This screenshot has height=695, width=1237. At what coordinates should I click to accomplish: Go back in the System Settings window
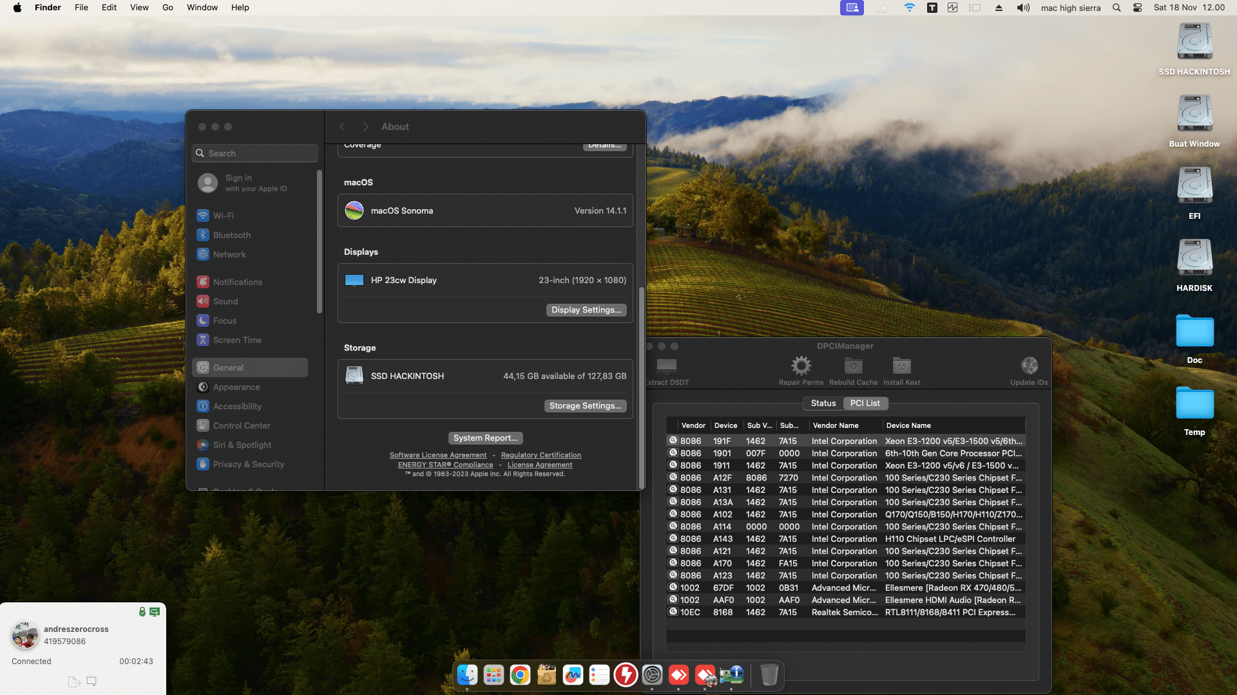343,127
